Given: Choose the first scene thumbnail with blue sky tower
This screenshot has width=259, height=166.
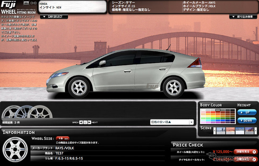Looking at the screenshot, I should tap(221, 131).
